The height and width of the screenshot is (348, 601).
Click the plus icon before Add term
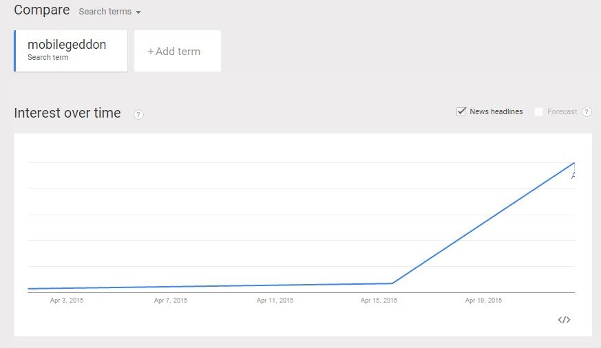click(151, 52)
